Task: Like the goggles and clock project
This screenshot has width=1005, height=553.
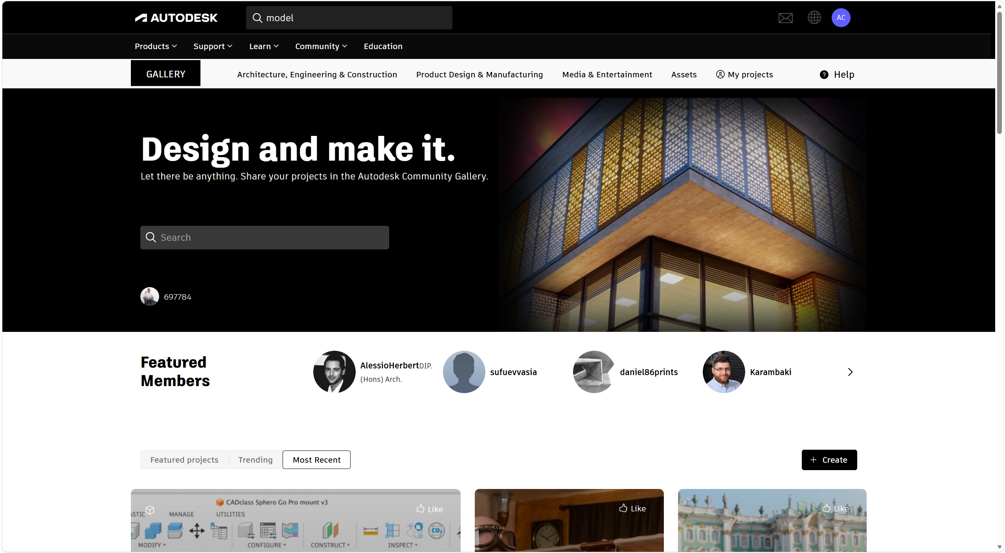Action: coord(632,508)
